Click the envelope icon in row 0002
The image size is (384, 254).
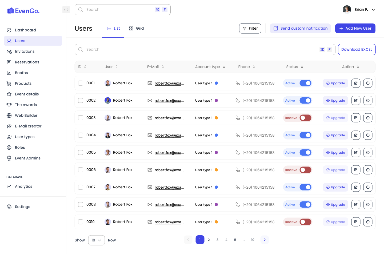coord(150,101)
